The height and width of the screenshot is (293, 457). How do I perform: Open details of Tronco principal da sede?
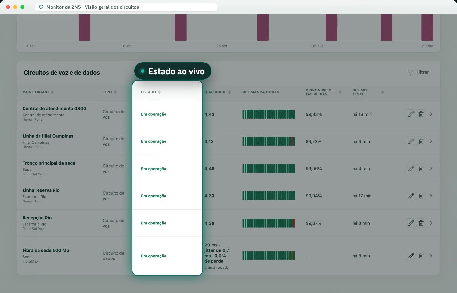(431, 169)
